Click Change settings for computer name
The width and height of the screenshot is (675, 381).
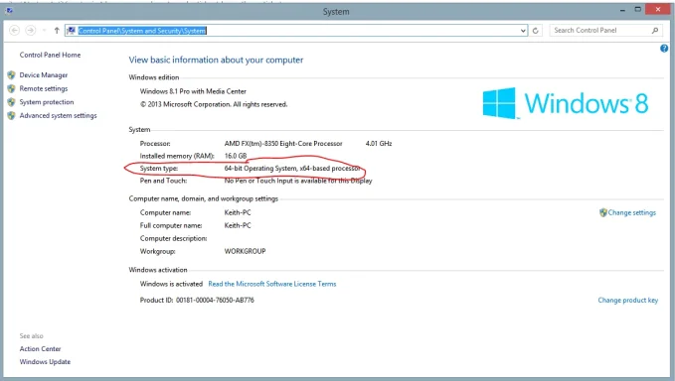[632, 212]
